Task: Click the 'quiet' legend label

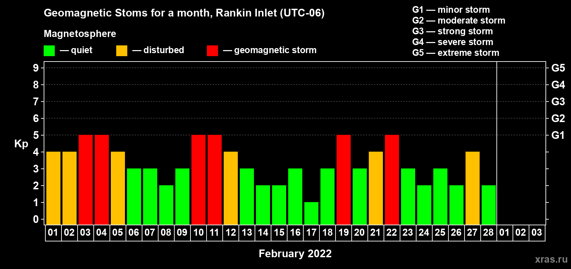Action: (82, 50)
